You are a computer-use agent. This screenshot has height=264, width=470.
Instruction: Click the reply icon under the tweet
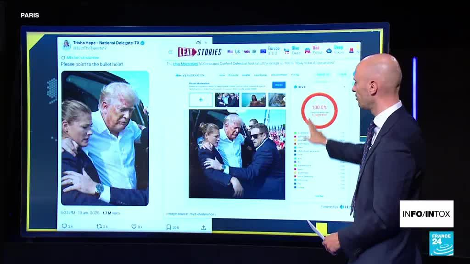click(64, 226)
